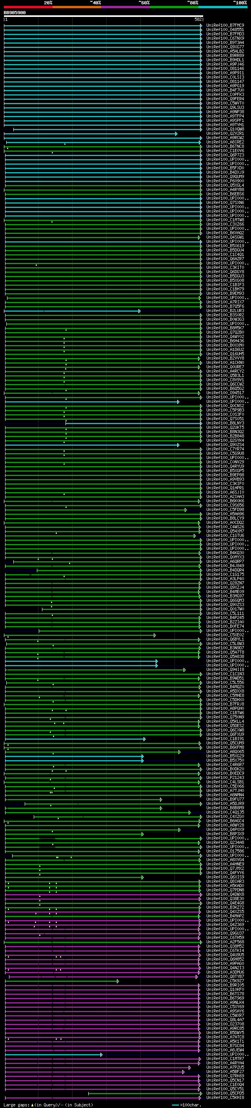This screenshot has width=251, height=1108.
Task: Select the UniRef100_C1E0V6 label
Action: [x=225, y=151]
